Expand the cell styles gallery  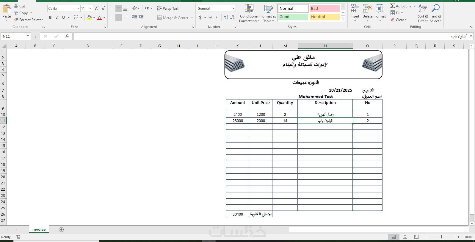click(343, 19)
